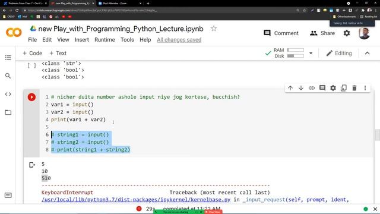
Task: Open the File menu
Action: pyautogui.click(x=32, y=40)
